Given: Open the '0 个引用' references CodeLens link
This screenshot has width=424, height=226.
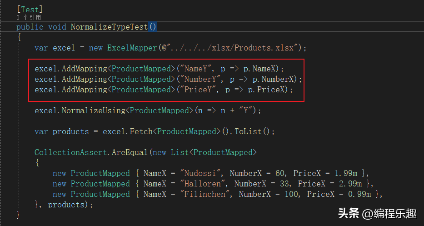Looking at the screenshot, I should (29, 18).
